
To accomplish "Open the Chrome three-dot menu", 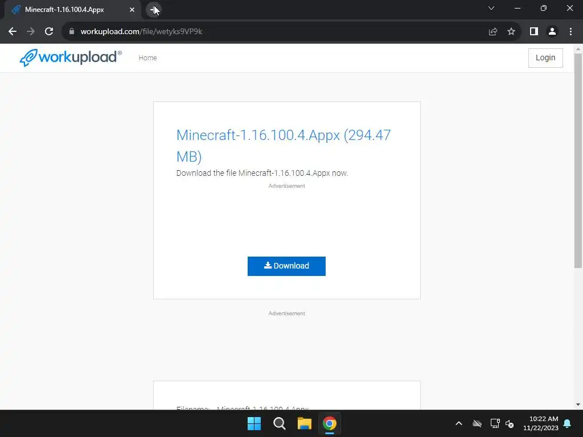I will [x=570, y=32].
